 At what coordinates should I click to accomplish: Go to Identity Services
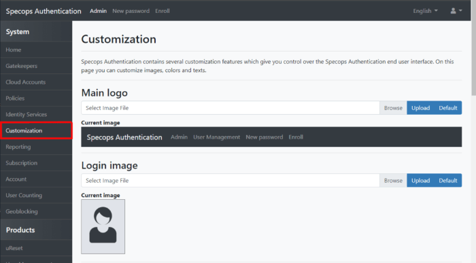[36, 114]
